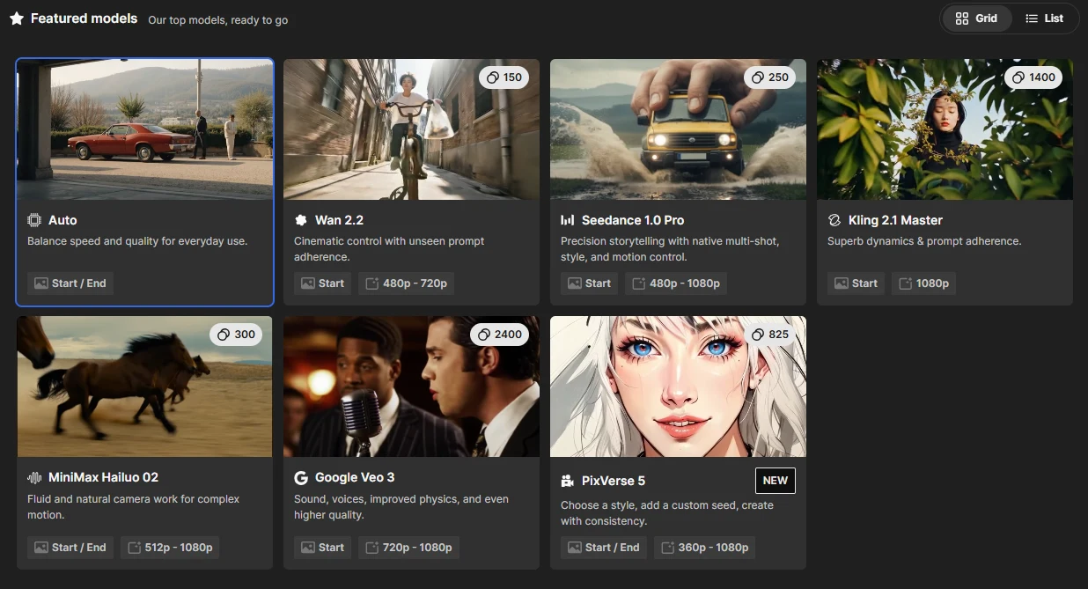Viewport: 1088px width, 589px height.
Task: Click the Start tag on Seedance 1.0 Pro
Action: (589, 283)
